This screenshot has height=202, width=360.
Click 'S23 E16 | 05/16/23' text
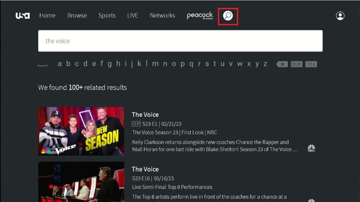pyautogui.click(x=153, y=178)
